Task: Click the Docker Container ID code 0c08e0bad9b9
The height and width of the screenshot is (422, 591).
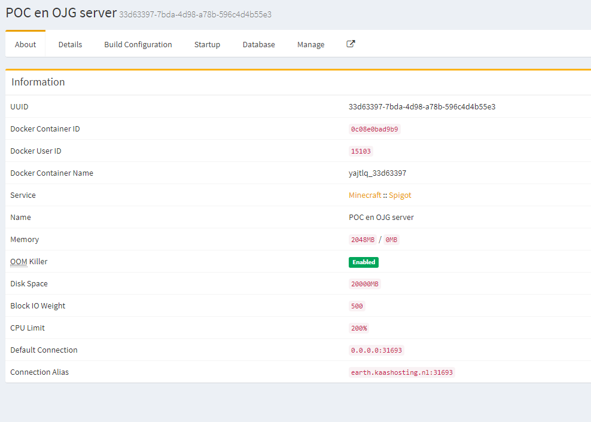Action: tap(374, 129)
